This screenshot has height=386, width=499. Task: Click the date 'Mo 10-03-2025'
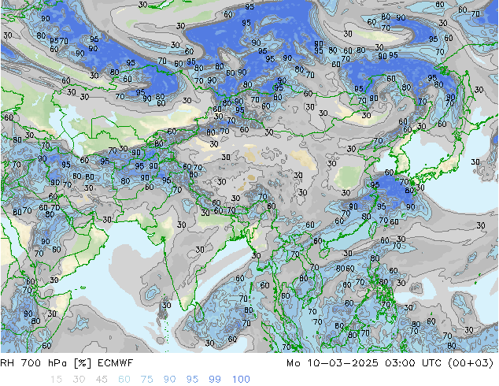(x=332, y=363)
